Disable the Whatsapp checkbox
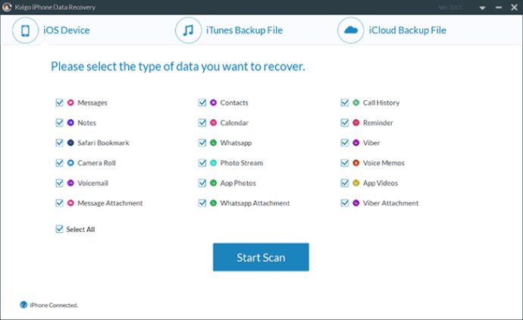Image resolution: width=523 pixels, height=320 pixels. [x=202, y=143]
